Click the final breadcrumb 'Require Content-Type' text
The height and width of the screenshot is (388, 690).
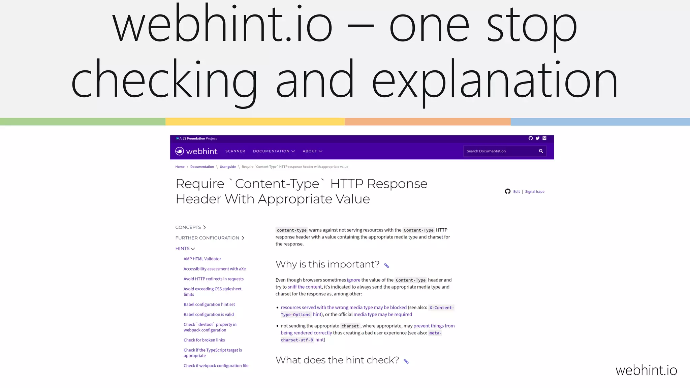pyautogui.click(x=295, y=167)
